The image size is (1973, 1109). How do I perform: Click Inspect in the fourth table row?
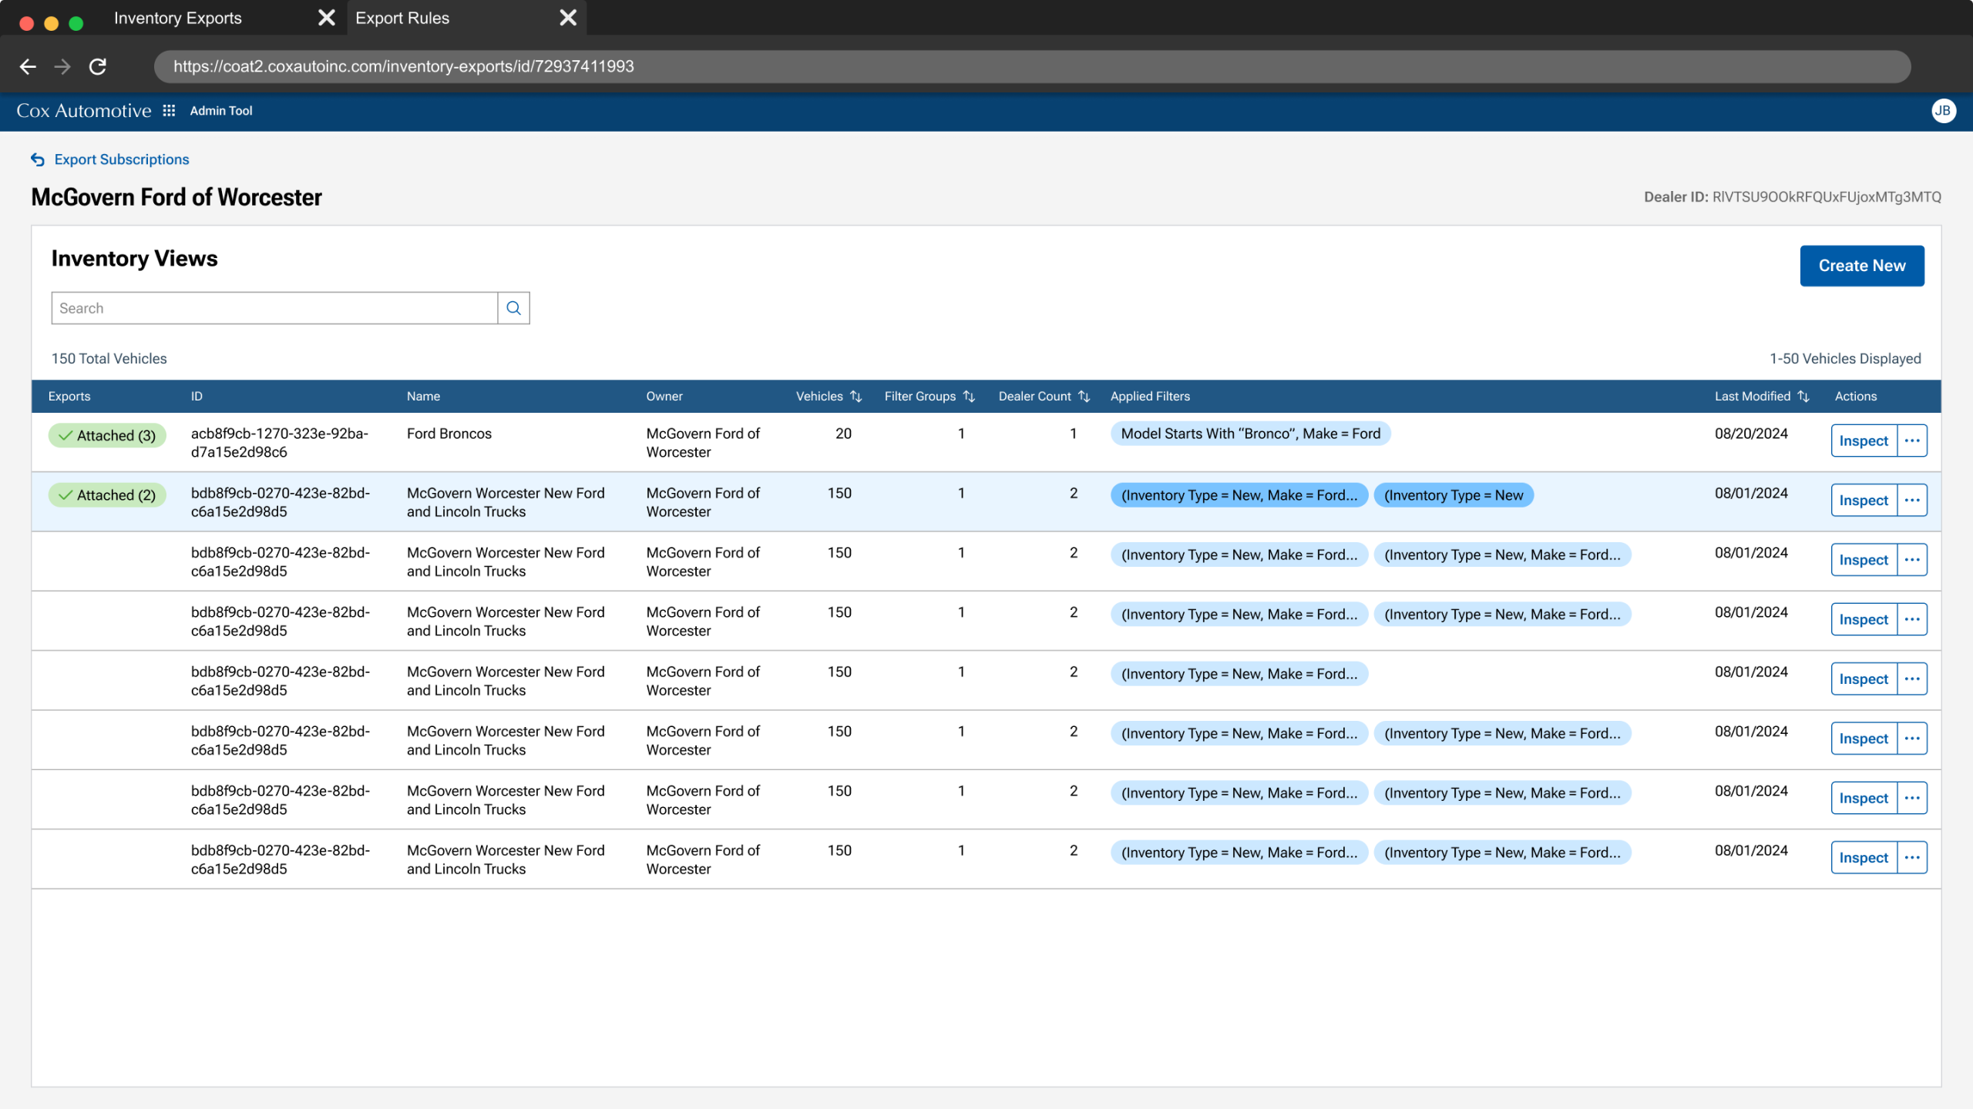tap(1864, 619)
